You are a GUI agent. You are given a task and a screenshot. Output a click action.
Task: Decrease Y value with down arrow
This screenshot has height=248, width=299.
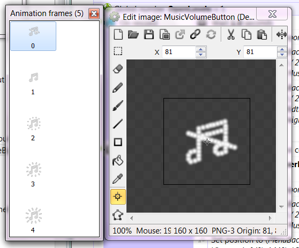click(282, 55)
